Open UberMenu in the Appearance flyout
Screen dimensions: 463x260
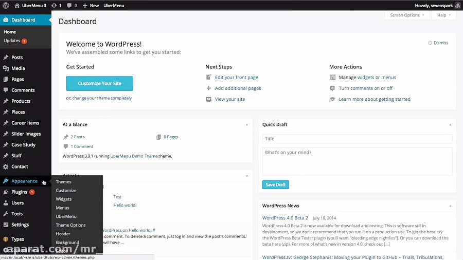(66, 216)
